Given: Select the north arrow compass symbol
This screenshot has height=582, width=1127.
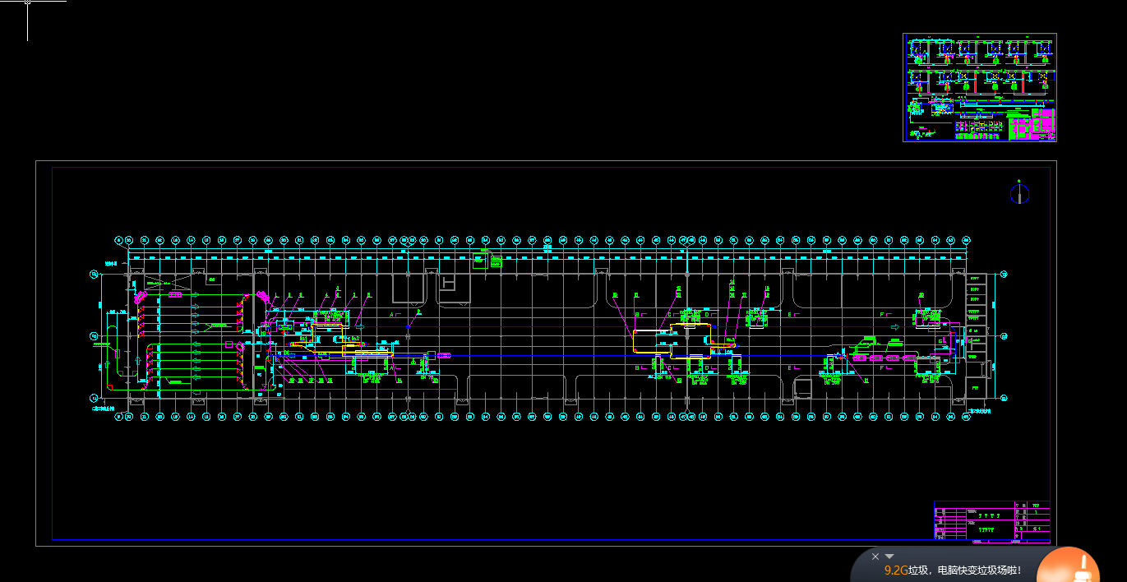Looking at the screenshot, I should coord(1019,193).
